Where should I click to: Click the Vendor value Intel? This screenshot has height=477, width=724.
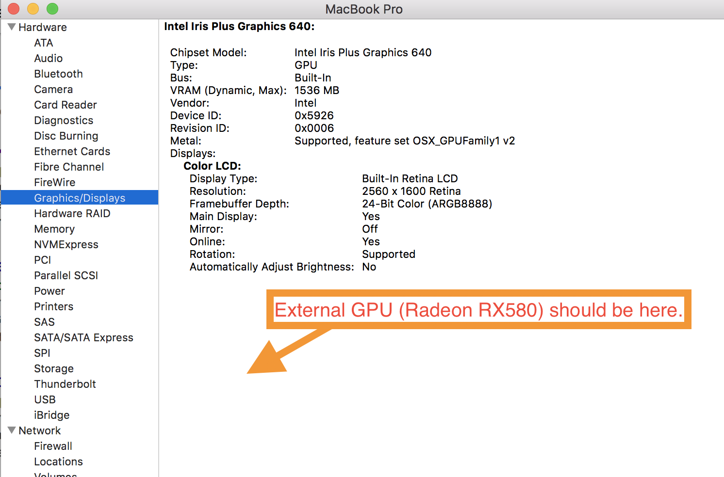coord(306,103)
